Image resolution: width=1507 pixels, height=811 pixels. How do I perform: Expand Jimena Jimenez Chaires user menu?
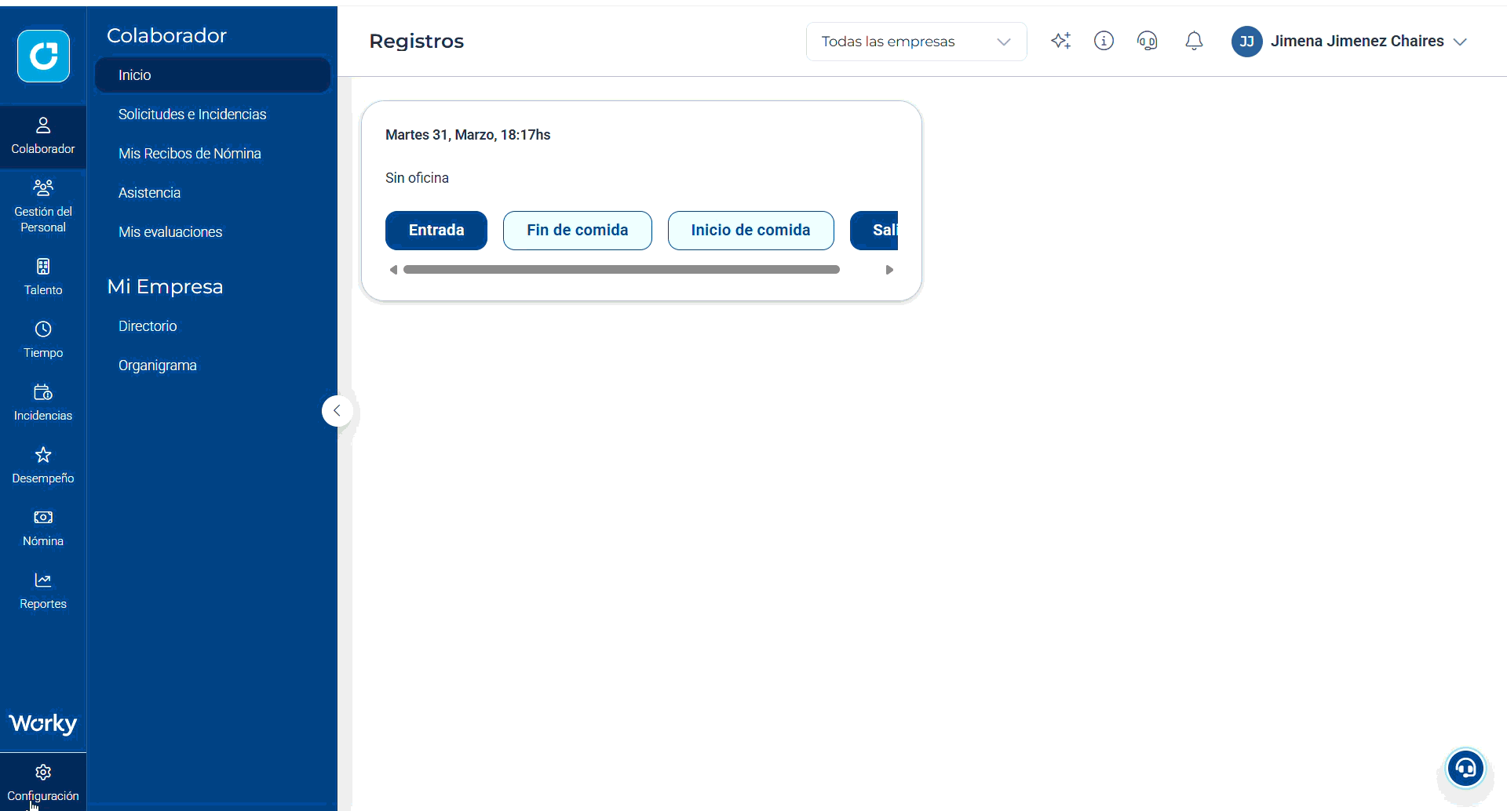coord(1460,42)
